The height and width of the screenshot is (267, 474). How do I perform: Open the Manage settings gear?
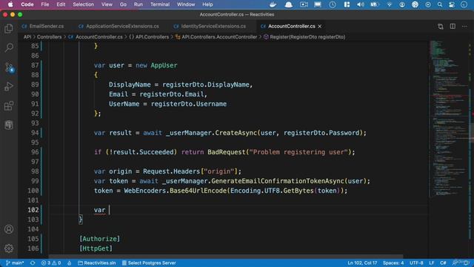point(9,248)
